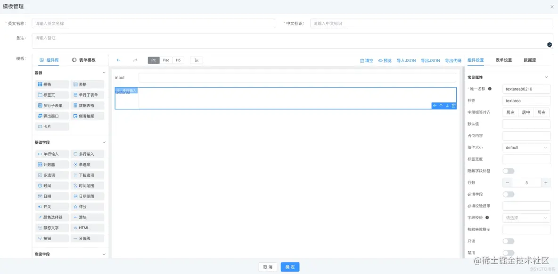The width and height of the screenshot is (558, 274).
Task: Collapse the 基础字段 section
Action: pyautogui.click(x=103, y=142)
